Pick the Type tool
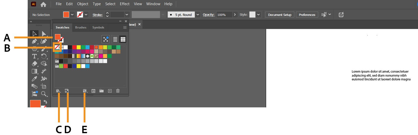418x135 pixels. click(34, 56)
